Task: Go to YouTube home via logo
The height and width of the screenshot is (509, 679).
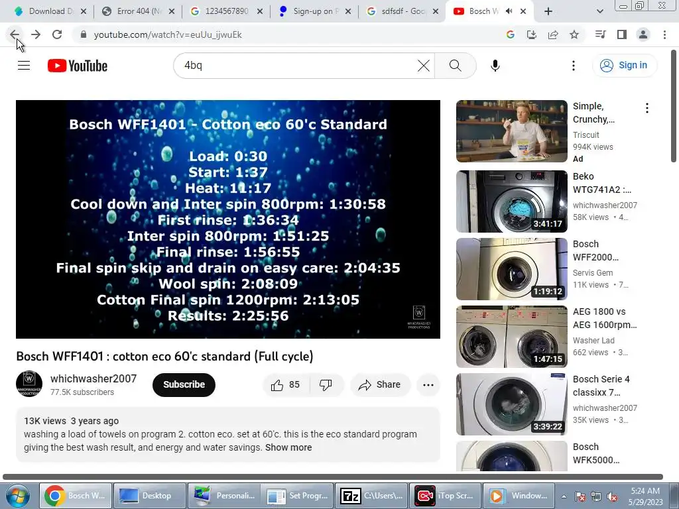Action: pos(78,66)
